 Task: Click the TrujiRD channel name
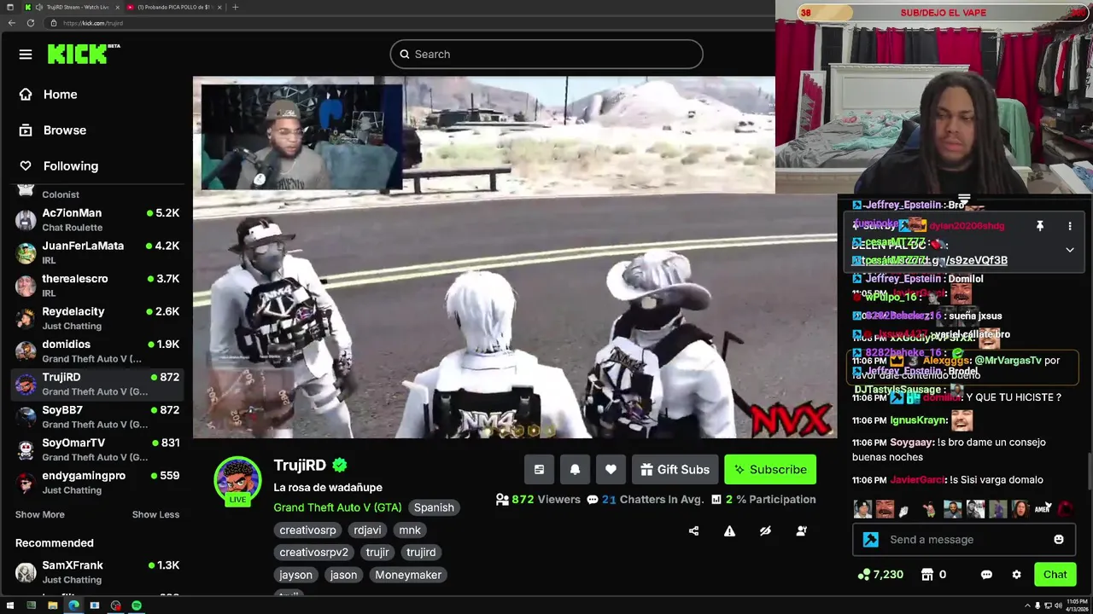click(x=300, y=465)
